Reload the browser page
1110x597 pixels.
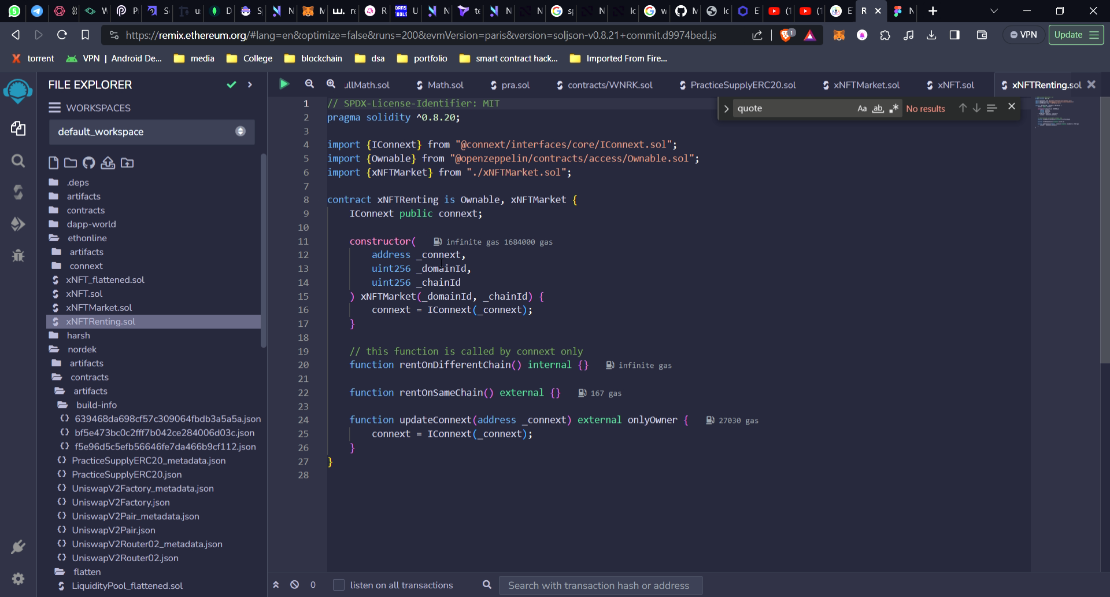[62, 35]
